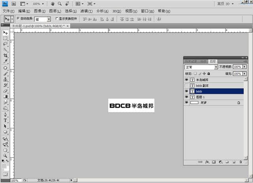Select the Crop tool
The width and height of the screenshot is (253, 183).
coord(6,55)
